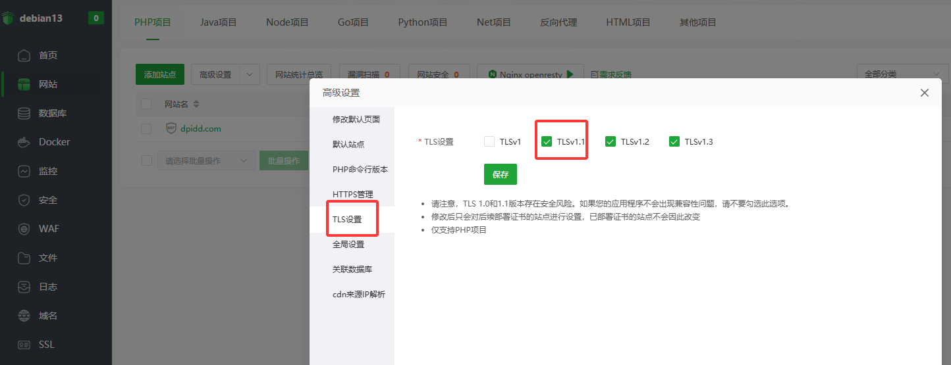This screenshot has height=365, width=951.
Task: Switch to the 其他项目 tab
Action: pos(698,22)
